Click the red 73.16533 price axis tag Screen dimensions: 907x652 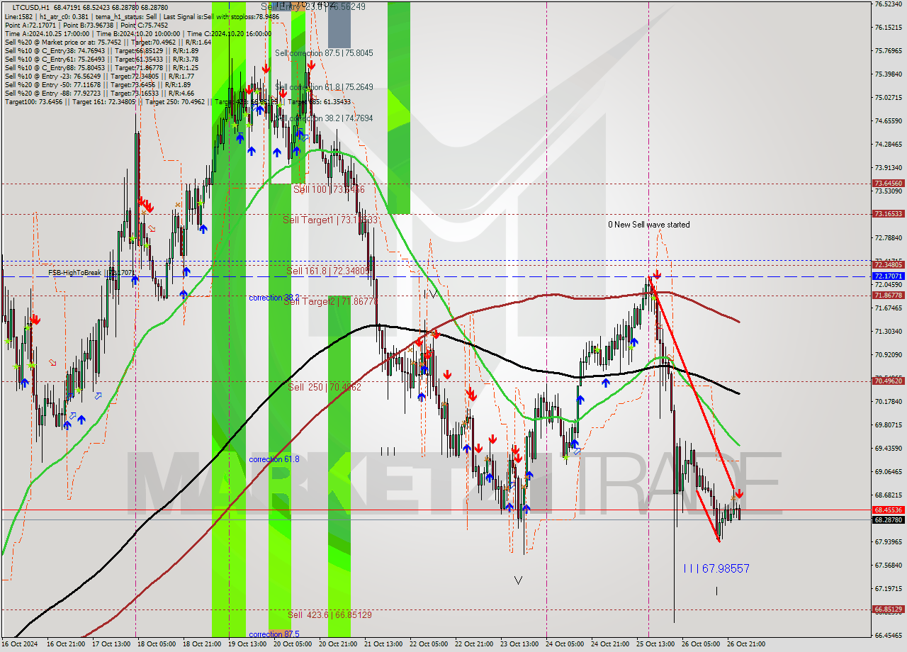(888, 213)
